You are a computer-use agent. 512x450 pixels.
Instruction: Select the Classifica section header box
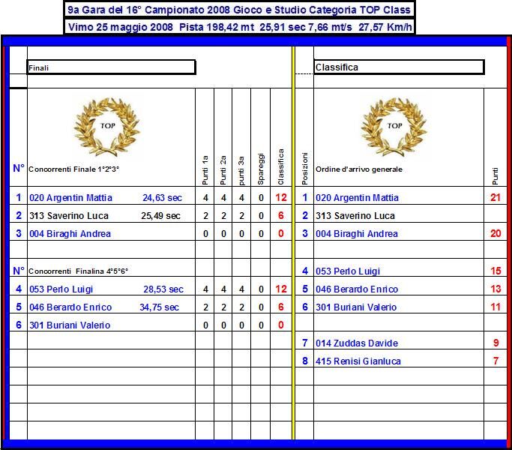pos(398,67)
